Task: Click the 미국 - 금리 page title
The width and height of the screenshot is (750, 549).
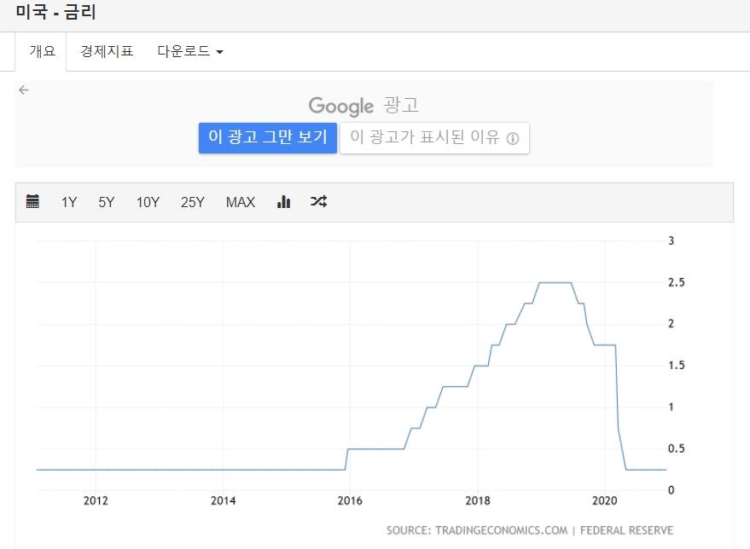Action: click(56, 12)
